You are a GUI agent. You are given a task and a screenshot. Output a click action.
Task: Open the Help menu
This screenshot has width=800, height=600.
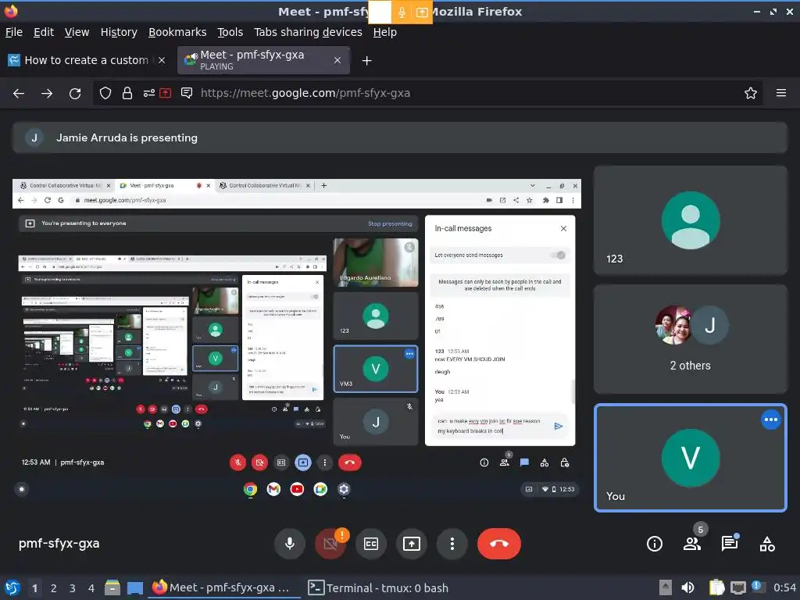point(384,32)
